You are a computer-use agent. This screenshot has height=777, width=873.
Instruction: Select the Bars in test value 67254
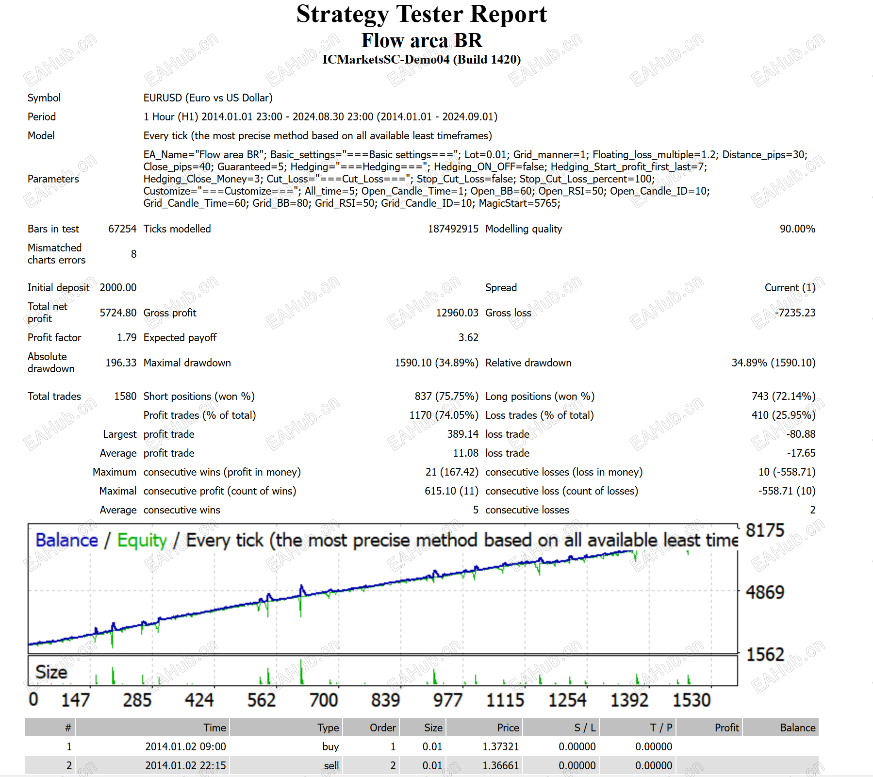coord(122,229)
